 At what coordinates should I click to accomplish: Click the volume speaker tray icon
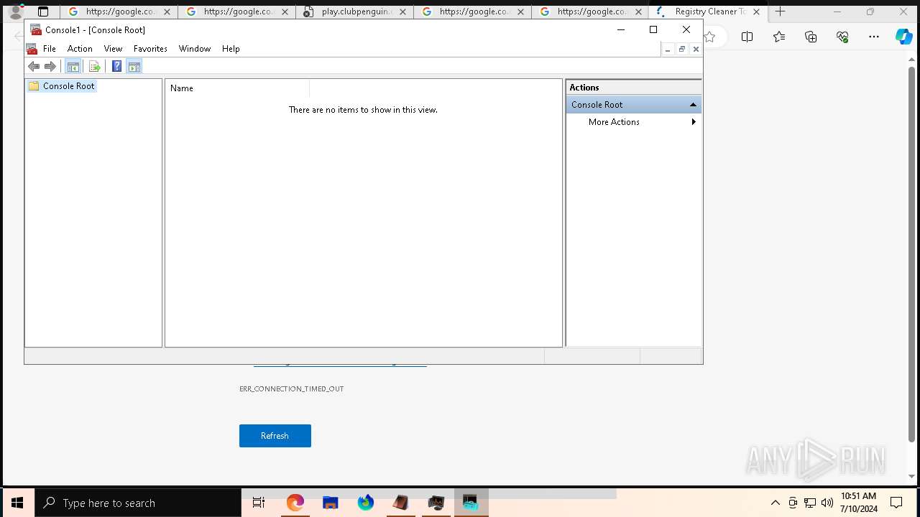(827, 503)
